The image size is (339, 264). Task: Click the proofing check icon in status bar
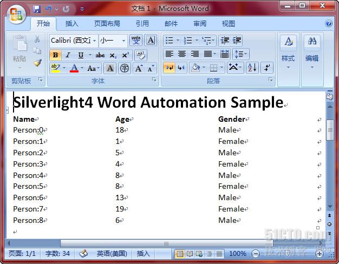(x=83, y=253)
